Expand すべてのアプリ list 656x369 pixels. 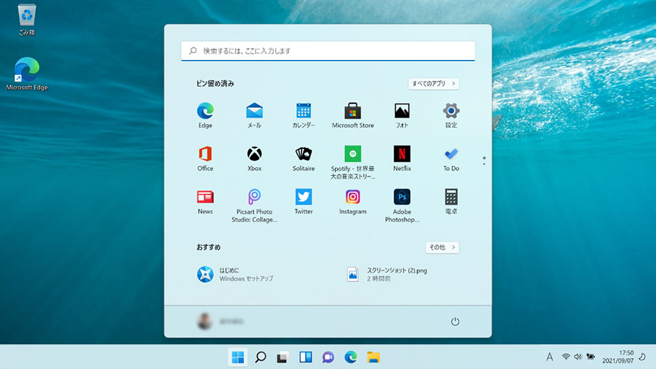tap(434, 83)
